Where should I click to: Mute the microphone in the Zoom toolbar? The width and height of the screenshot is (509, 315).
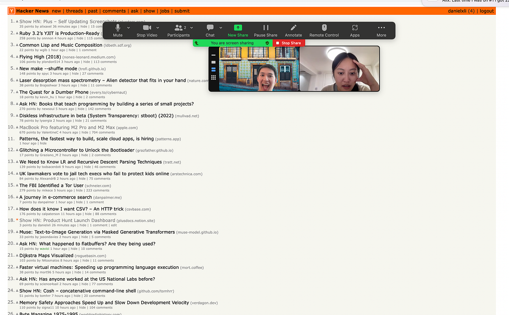pos(117,30)
